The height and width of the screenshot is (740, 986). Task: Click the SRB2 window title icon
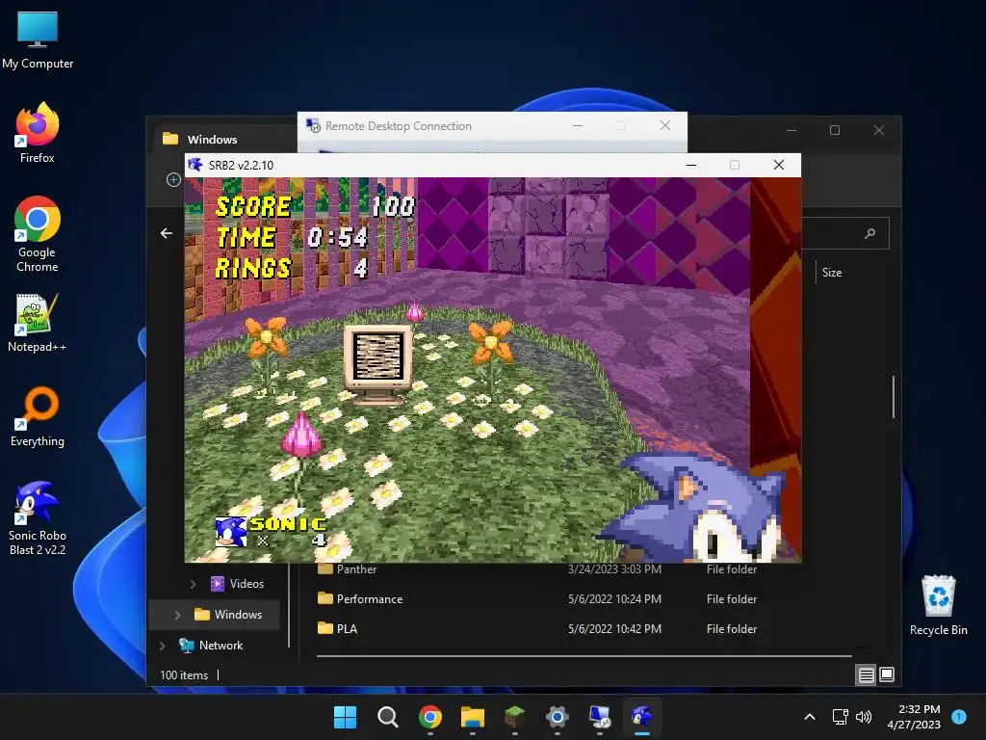195,165
